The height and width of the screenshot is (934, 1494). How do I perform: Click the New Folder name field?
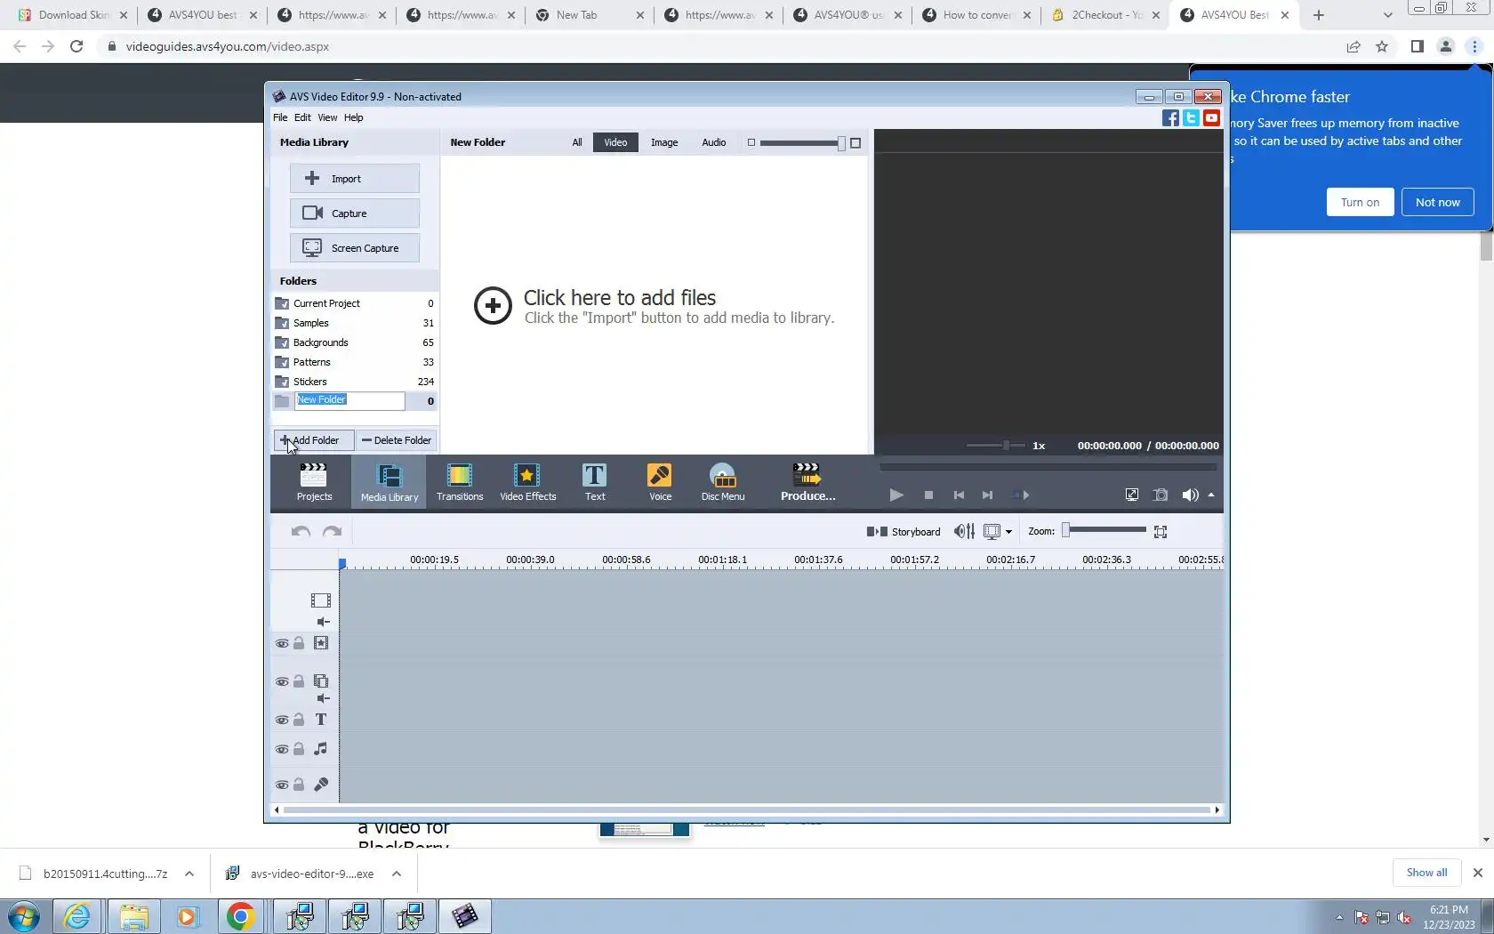(x=350, y=401)
